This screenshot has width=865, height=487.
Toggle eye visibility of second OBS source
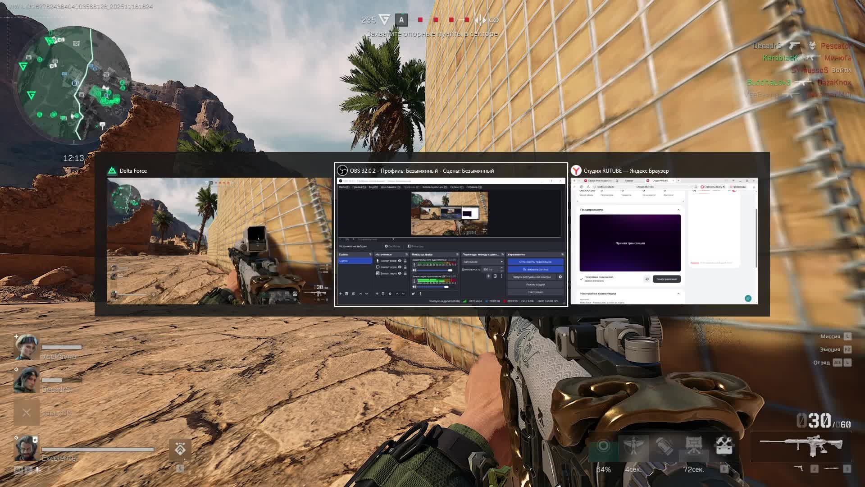click(400, 267)
